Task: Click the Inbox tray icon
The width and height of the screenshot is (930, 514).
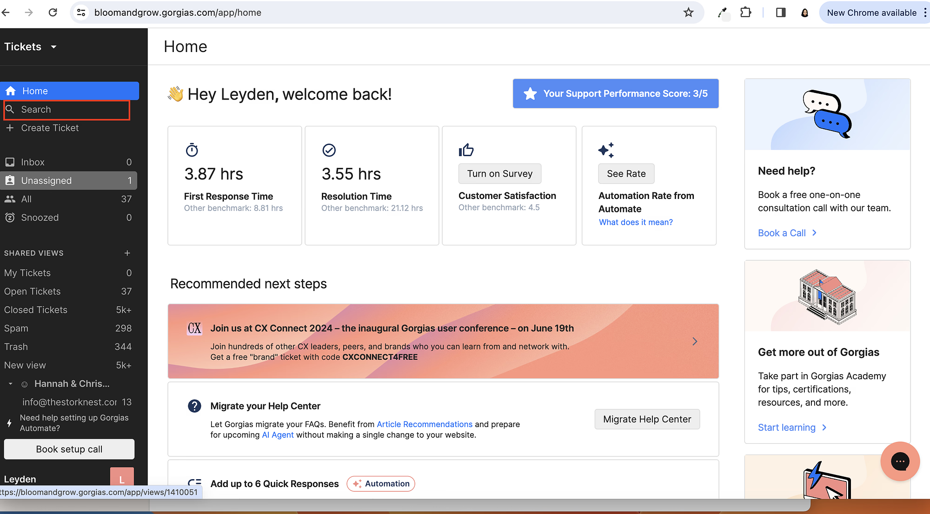Action: click(x=10, y=162)
